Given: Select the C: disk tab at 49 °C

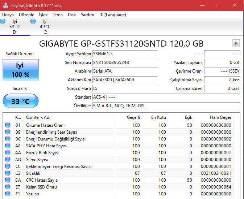Looking at the screenshot, I should pos(45,27).
